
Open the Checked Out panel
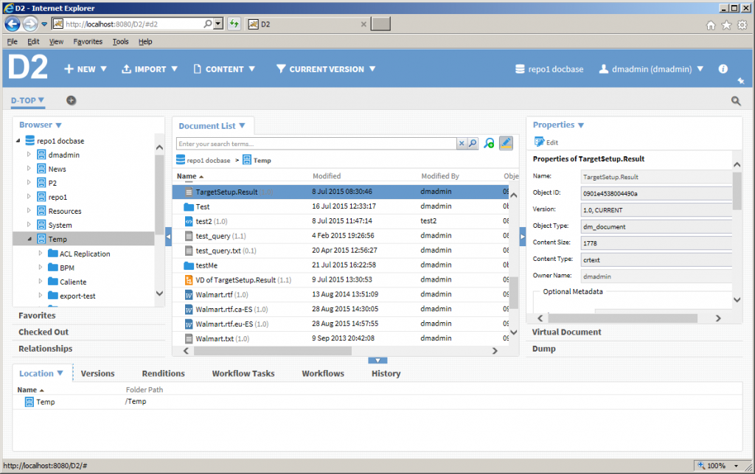pos(44,332)
